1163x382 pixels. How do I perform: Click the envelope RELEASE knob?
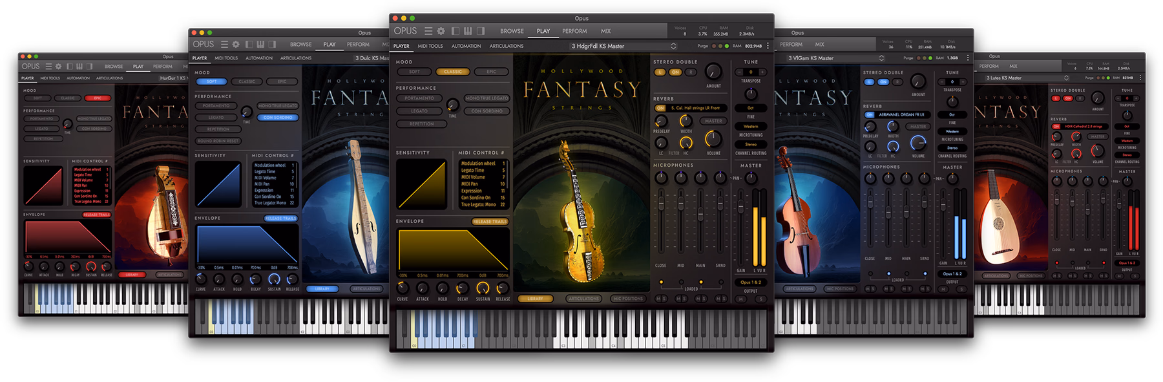503,288
